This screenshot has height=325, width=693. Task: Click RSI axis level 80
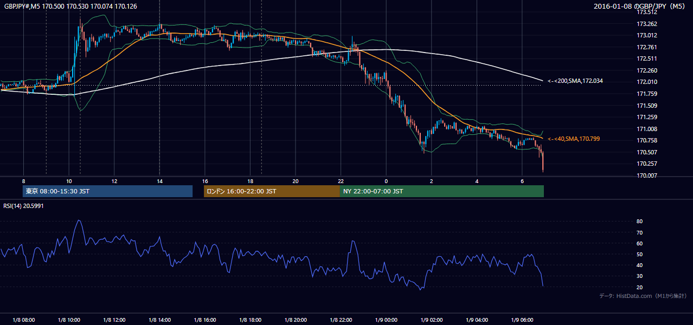click(640, 222)
